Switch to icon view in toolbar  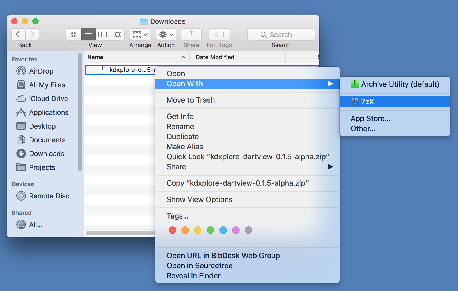coord(74,34)
